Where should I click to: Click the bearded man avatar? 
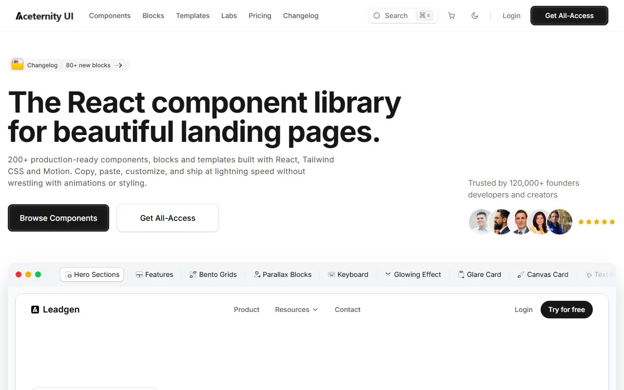pyautogui.click(x=501, y=222)
